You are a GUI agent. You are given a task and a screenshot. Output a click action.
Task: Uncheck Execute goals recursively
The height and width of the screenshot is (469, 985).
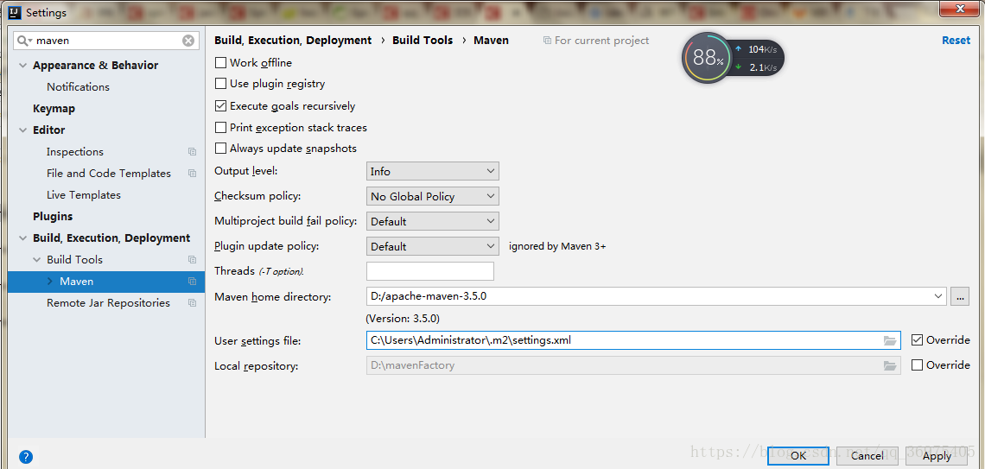(220, 106)
